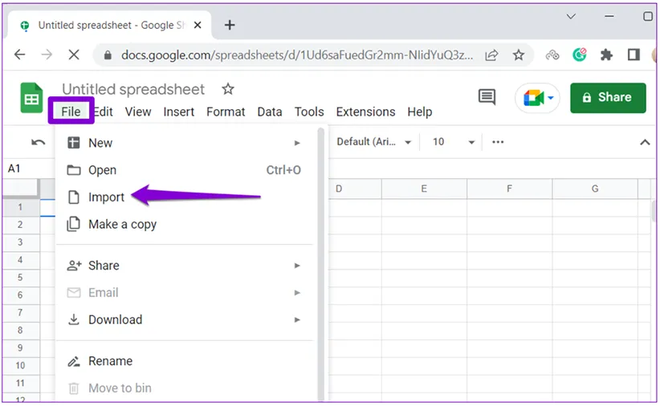Click the undo arrow in toolbar

point(38,142)
